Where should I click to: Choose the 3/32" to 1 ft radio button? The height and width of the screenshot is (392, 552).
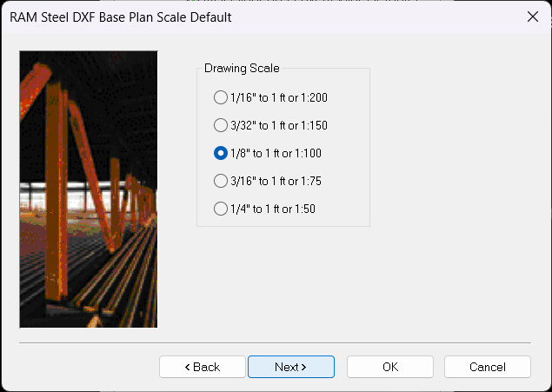point(220,125)
